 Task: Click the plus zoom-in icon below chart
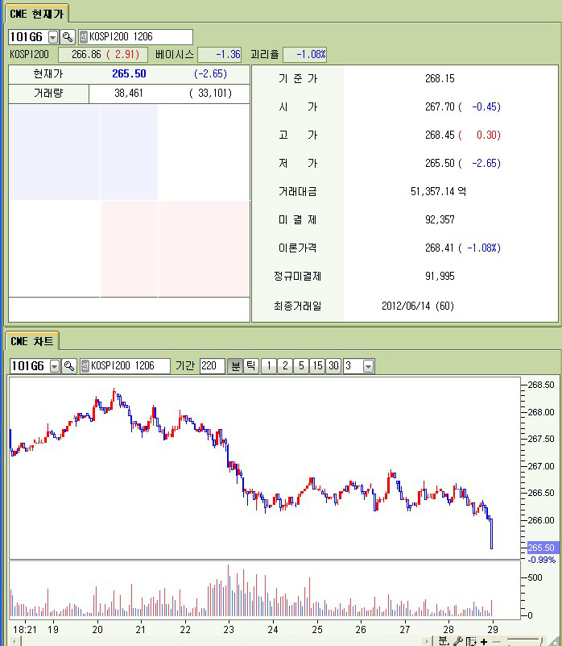(484, 641)
